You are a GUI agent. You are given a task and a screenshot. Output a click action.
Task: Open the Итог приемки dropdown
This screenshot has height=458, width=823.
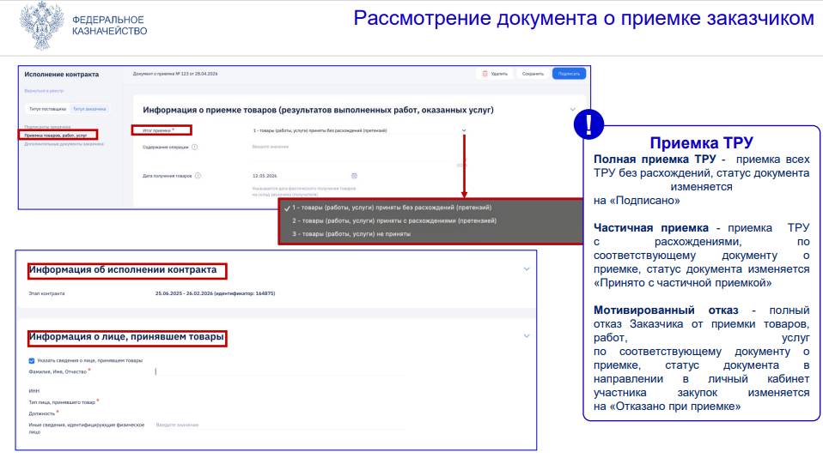coord(359,130)
